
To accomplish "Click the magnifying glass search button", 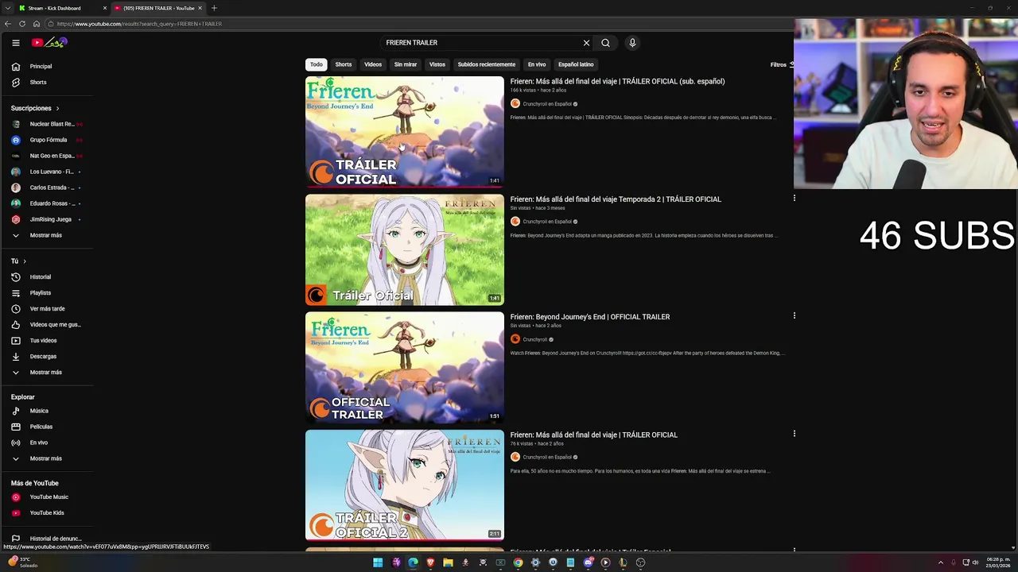I will click(x=605, y=43).
